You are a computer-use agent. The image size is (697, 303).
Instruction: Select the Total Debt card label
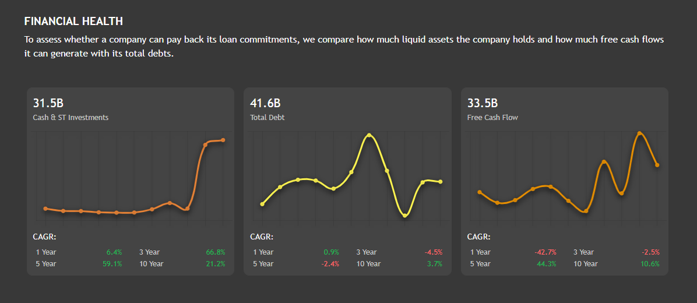[x=267, y=117]
